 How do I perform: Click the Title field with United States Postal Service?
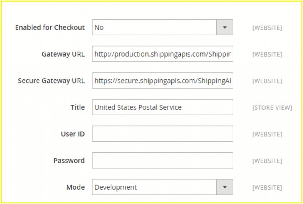162,107
